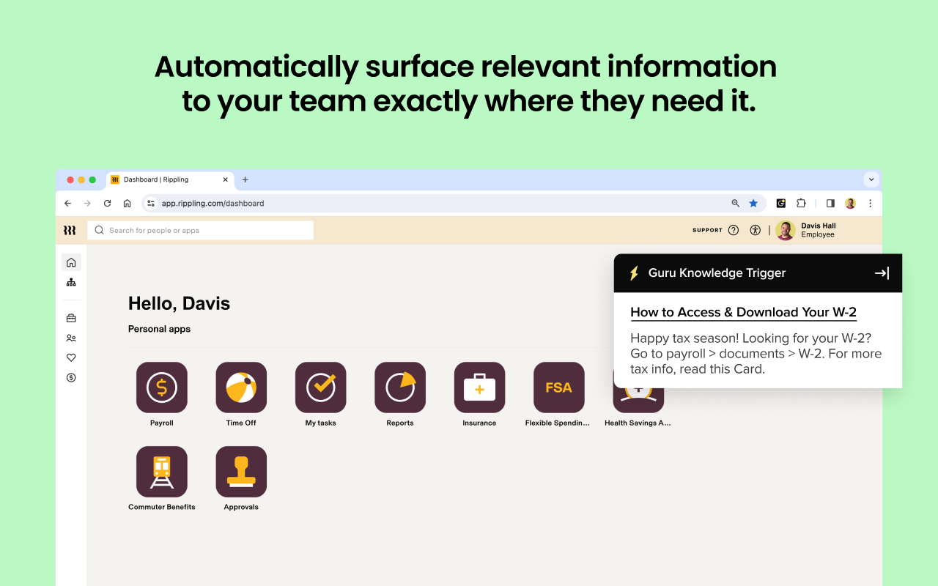
Task: Click the Guru Knowledge Trigger title
Action: click(x=717, y=273)
